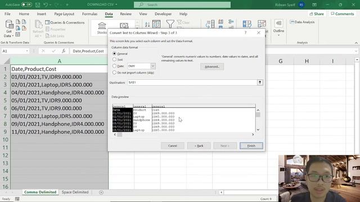Viewport: 360px width, 202px height.
Task: Click the Advanced... button
Action: click(212, 67)
